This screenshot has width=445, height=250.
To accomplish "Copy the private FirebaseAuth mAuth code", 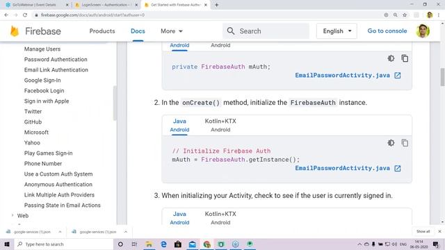I will point(405,58).
